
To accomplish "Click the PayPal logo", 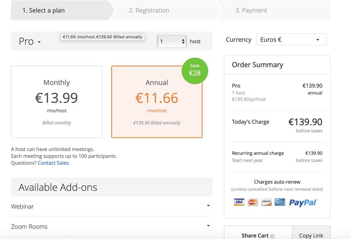I will tap(303, 202).
